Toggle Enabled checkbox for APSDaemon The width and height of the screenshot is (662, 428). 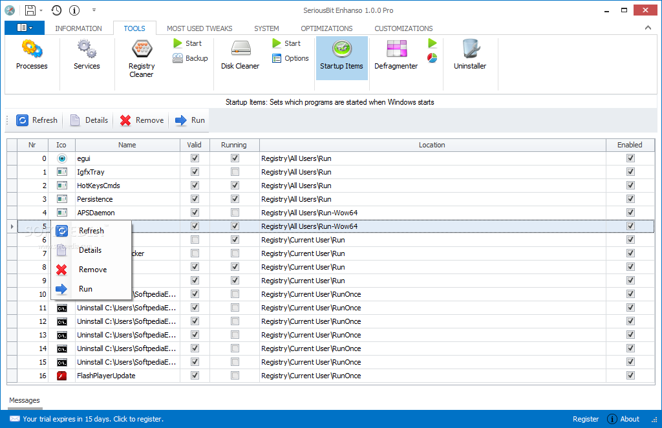point(630,212)
